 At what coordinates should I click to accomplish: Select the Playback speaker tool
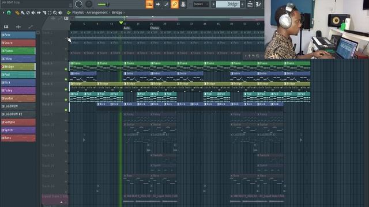point(60,13)
